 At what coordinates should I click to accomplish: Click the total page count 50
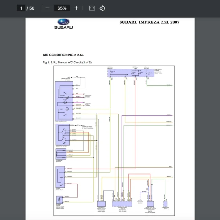pos(32,8)
